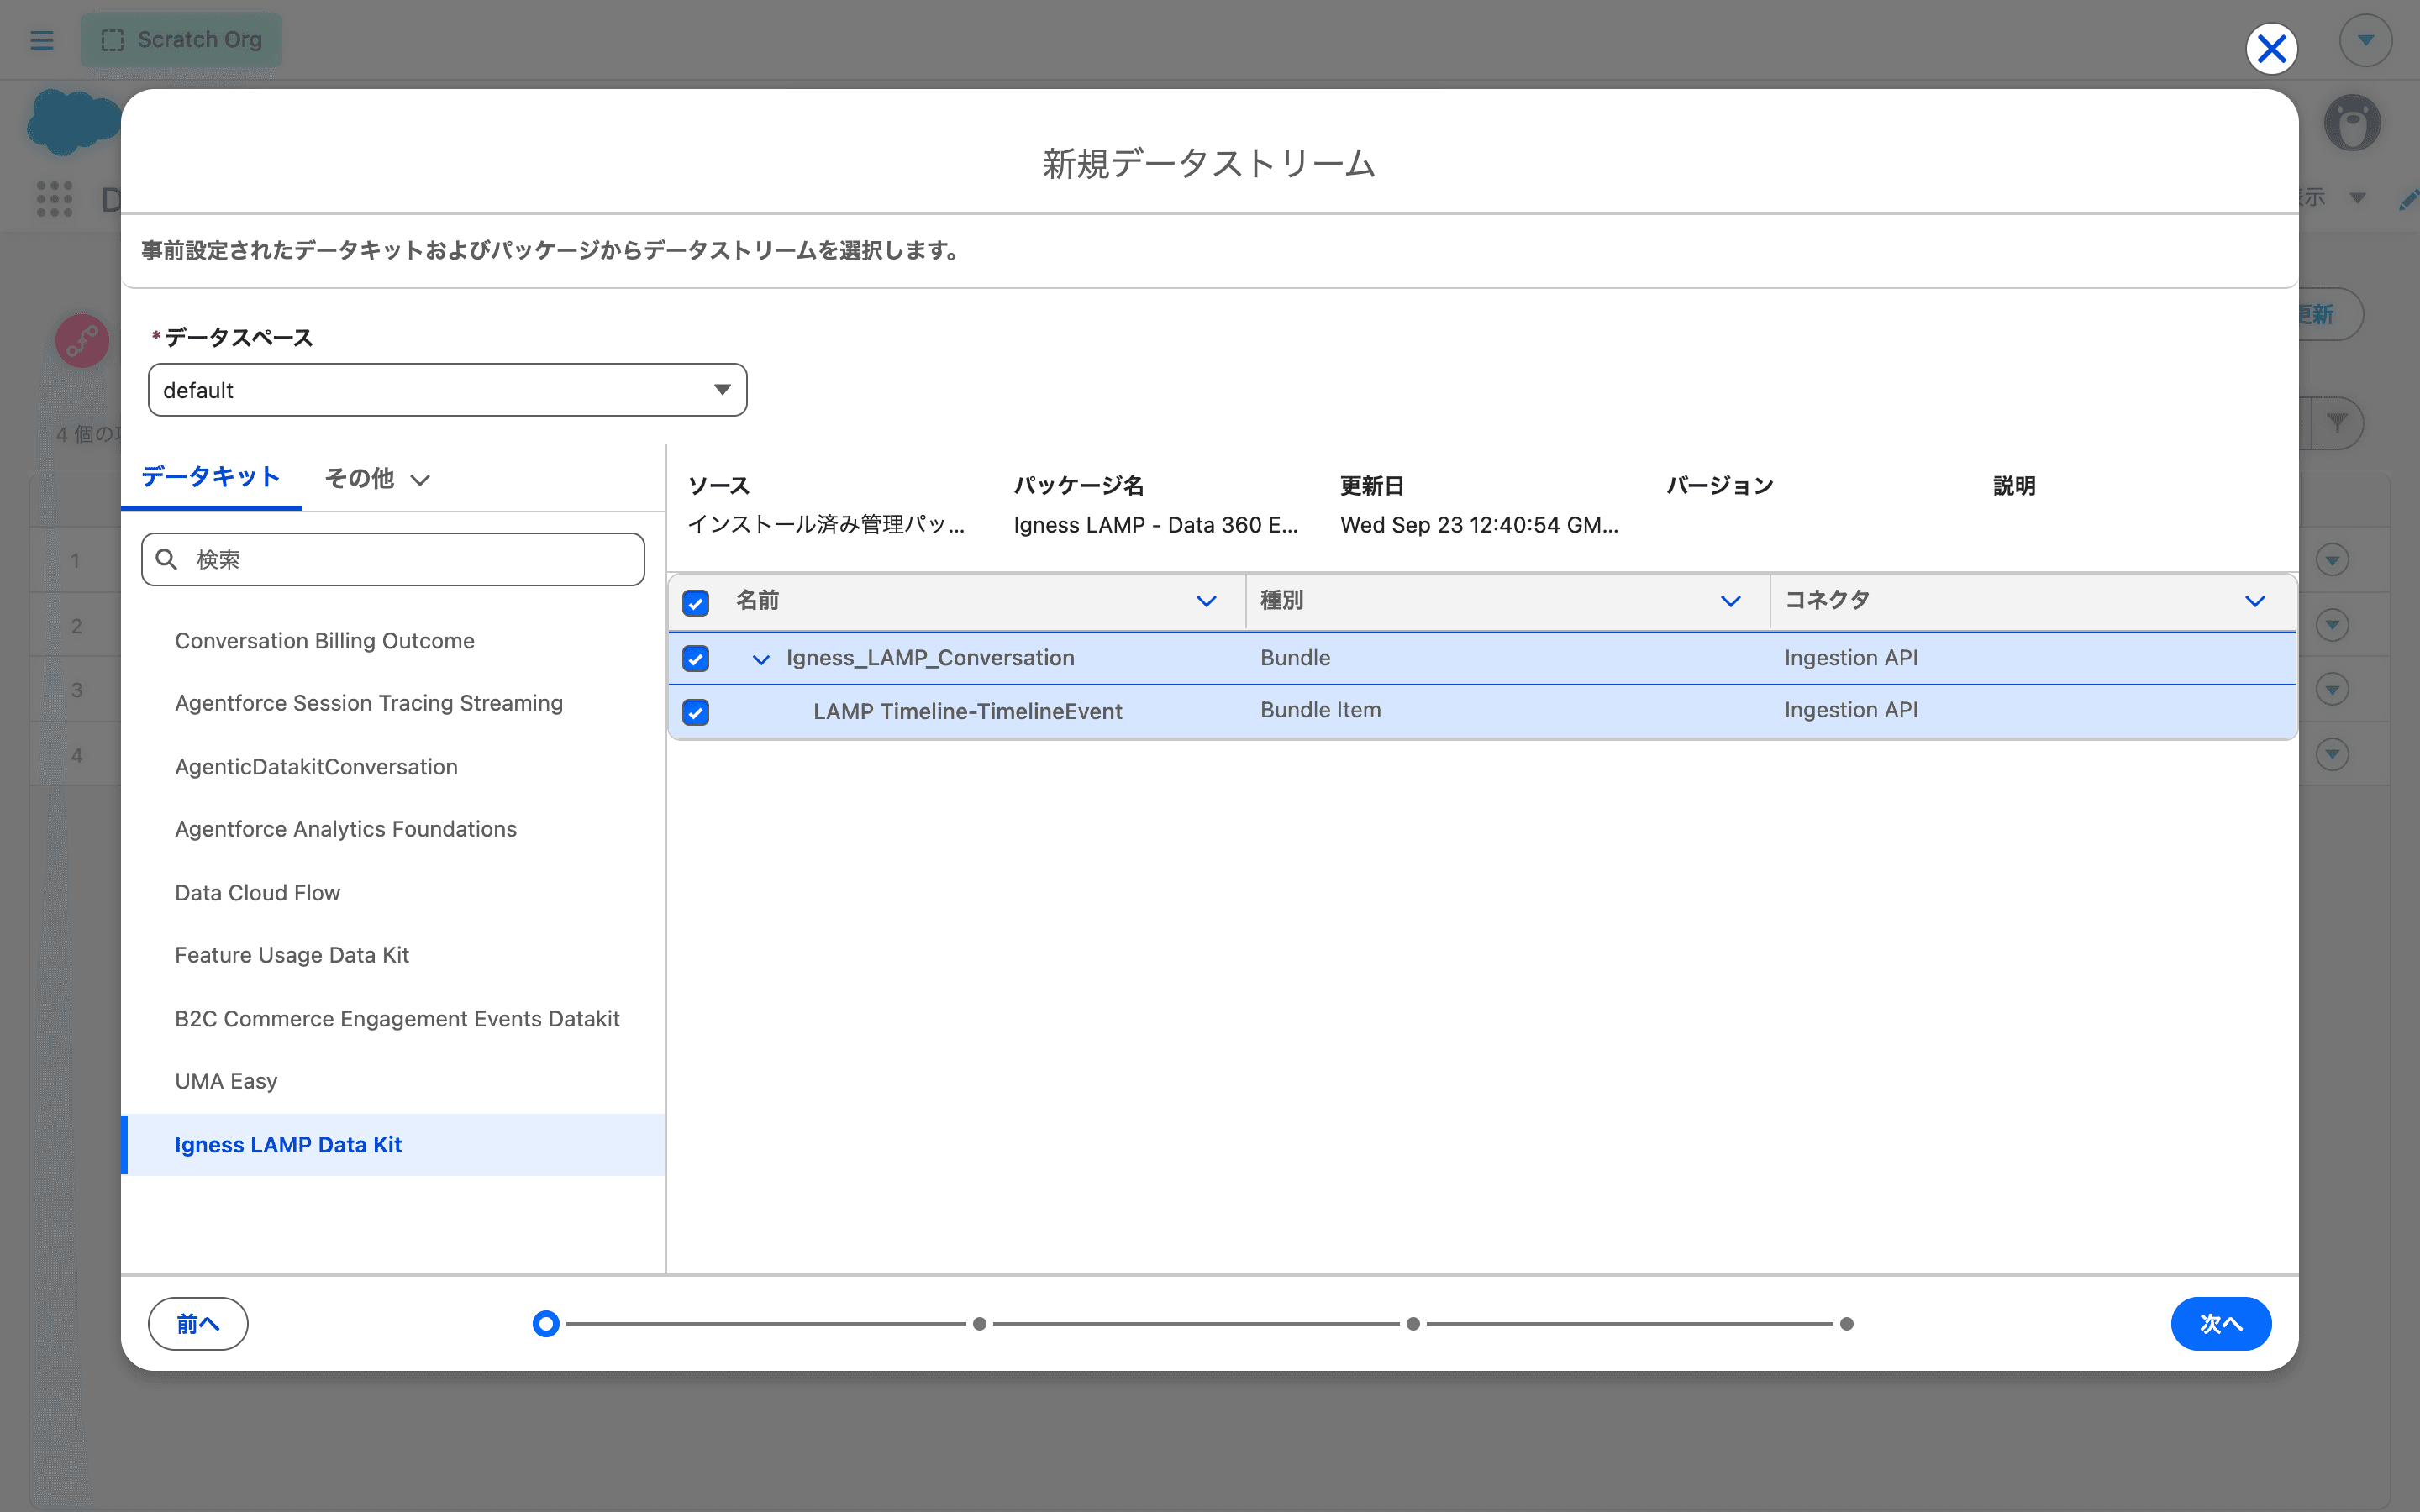2420x1512 pixels.
Task: Click the Scratch Org badge
Action: pyautogui.click(x=181, y=40)
